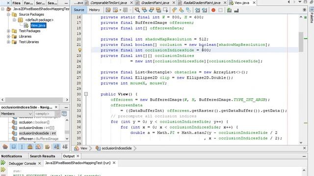Open the Members dropdown in Navigator
The image size is (314, 176).
(x=16, y=114)
